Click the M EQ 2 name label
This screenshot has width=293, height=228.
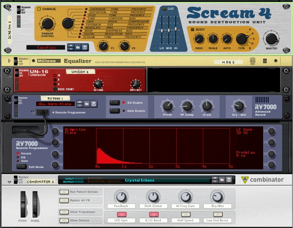[228, 62]
